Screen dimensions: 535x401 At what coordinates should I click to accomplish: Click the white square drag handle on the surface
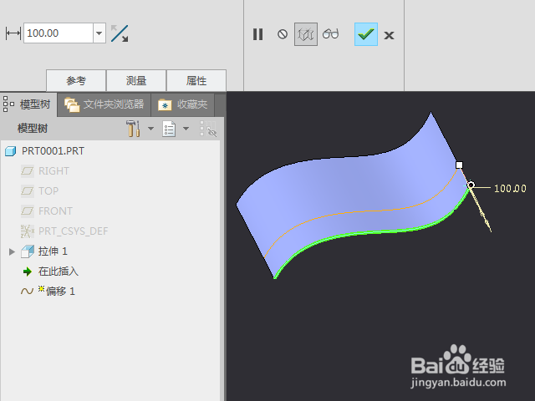pos(459,165)
